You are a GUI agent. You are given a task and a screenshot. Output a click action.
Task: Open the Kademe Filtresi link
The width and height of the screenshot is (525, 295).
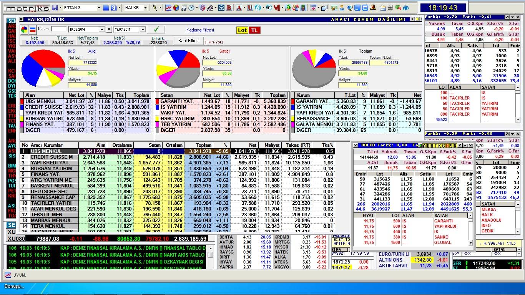tap(200, 30)
